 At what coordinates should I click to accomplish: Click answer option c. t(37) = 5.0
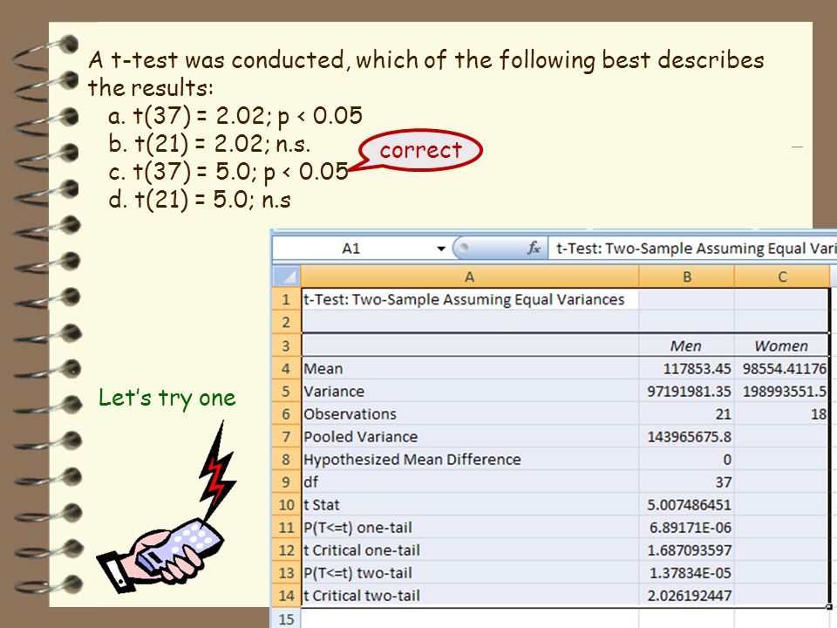coord(228,172)
